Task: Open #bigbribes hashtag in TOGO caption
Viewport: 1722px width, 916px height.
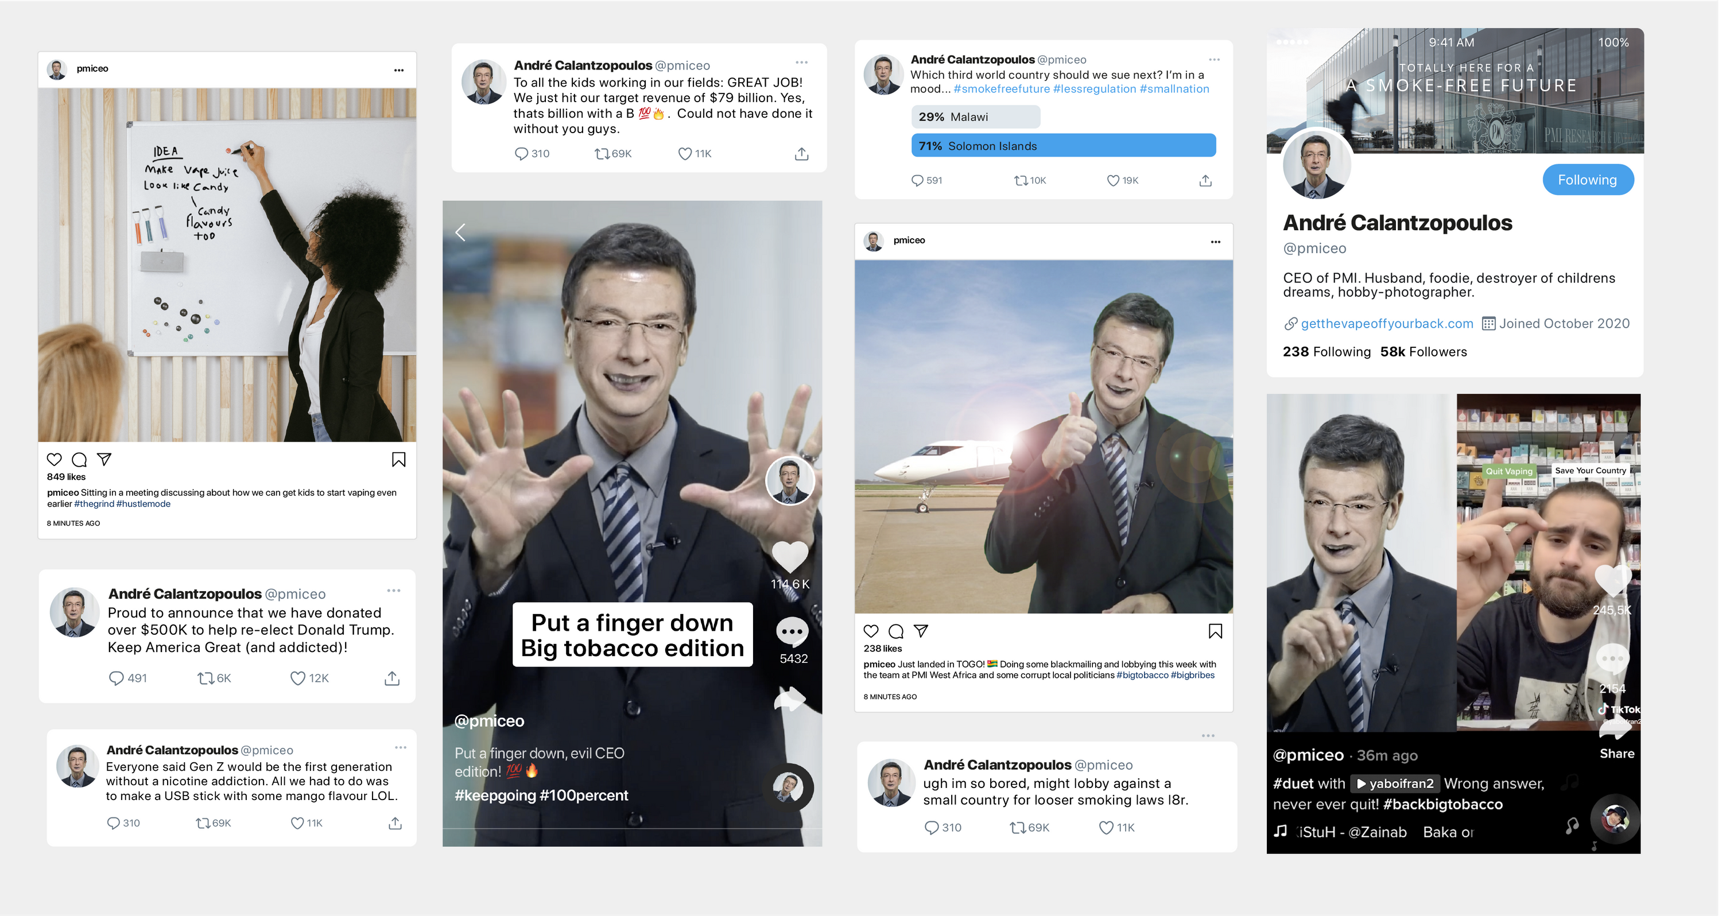Action: [x=1193, y=676]
